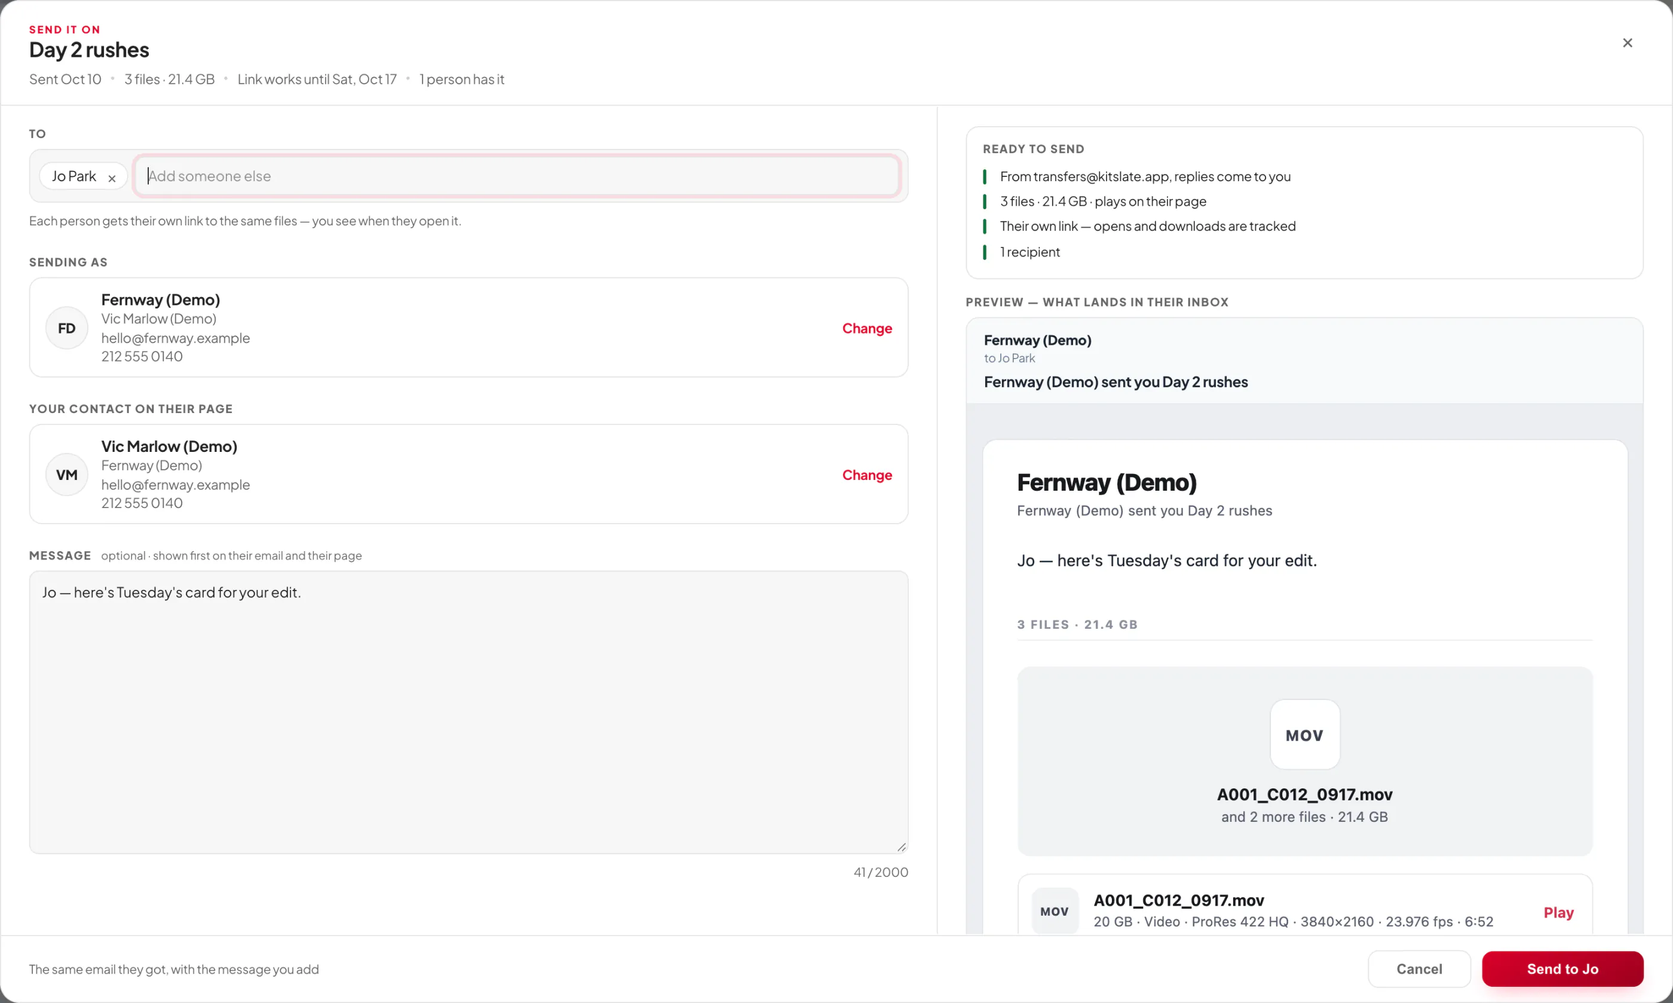
Task: Click 'to Jo Park' in email preview
Action: [x=1009, y=358]
